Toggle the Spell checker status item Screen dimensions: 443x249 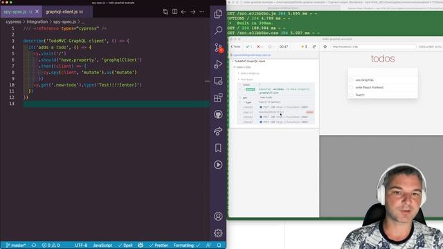[125, 246]
